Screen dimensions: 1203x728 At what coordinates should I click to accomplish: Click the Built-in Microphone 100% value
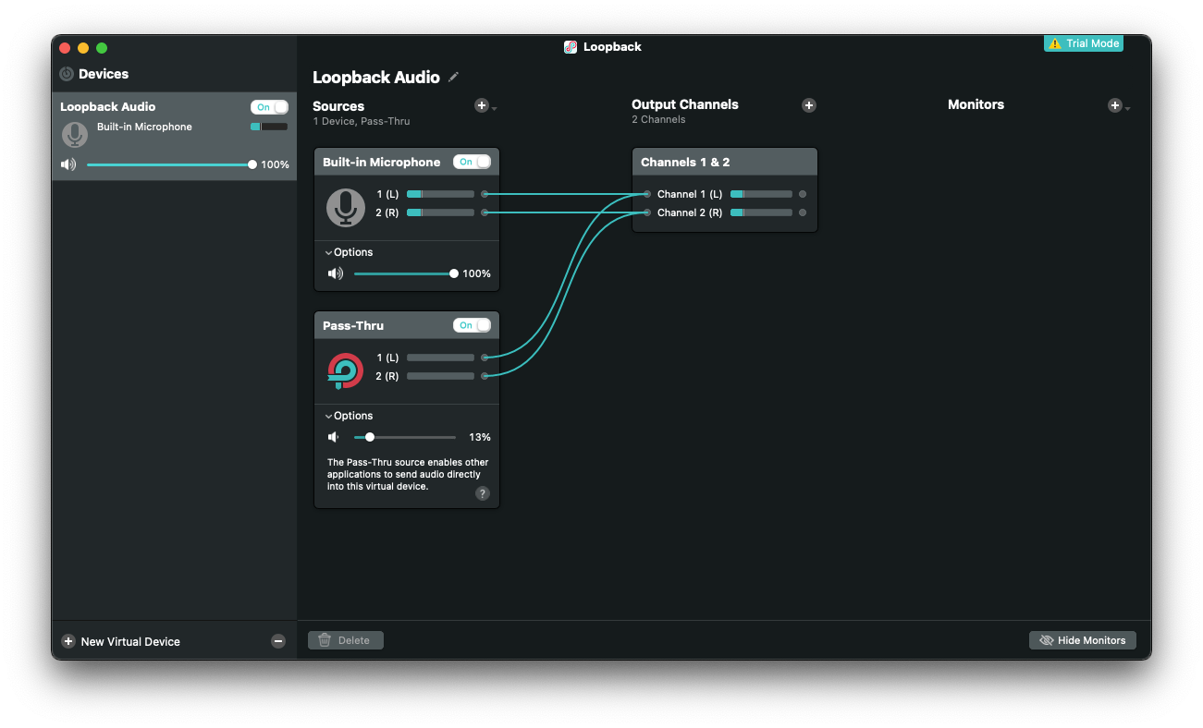[476, 273]
